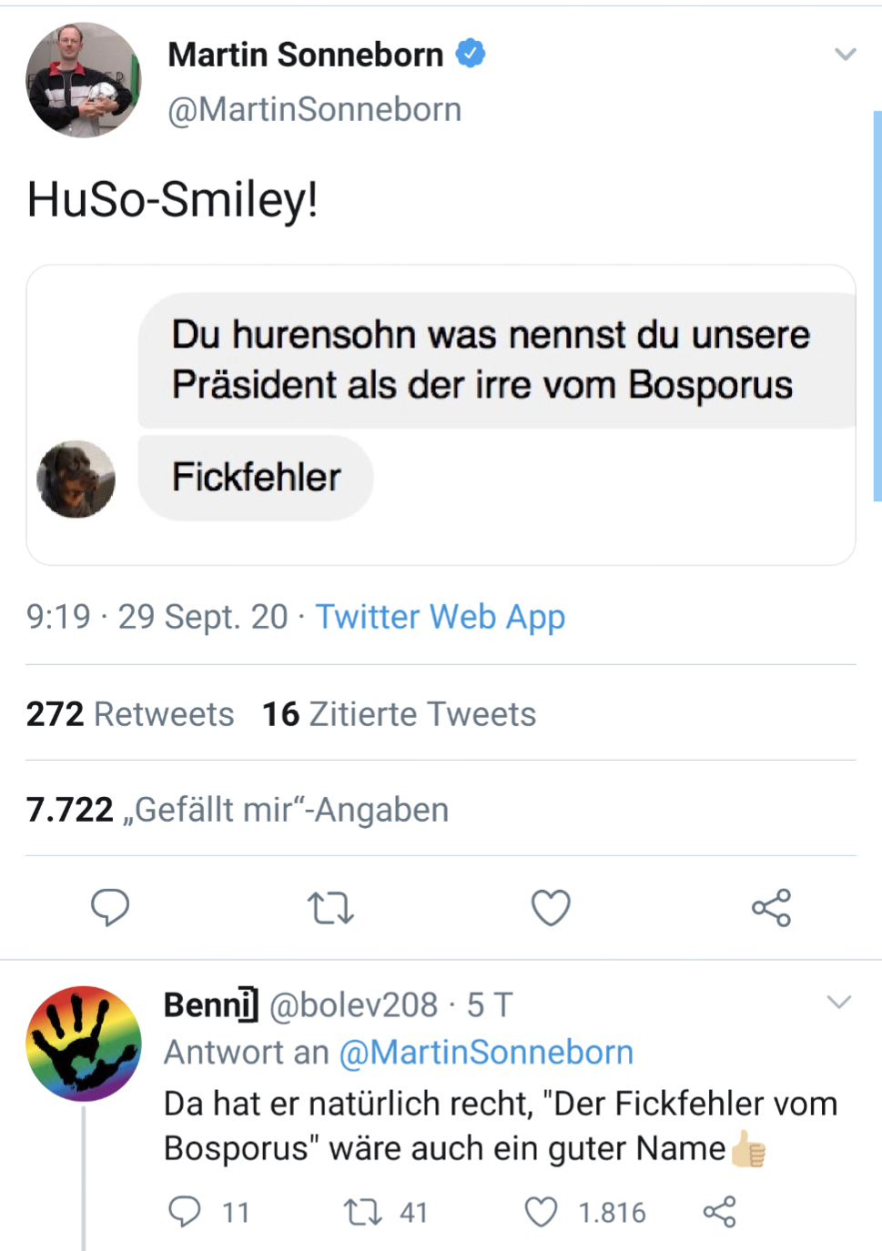Expand options chevron on Benni's reply
Viewport: 882px width, 1251px height.
click(838, 1003)
